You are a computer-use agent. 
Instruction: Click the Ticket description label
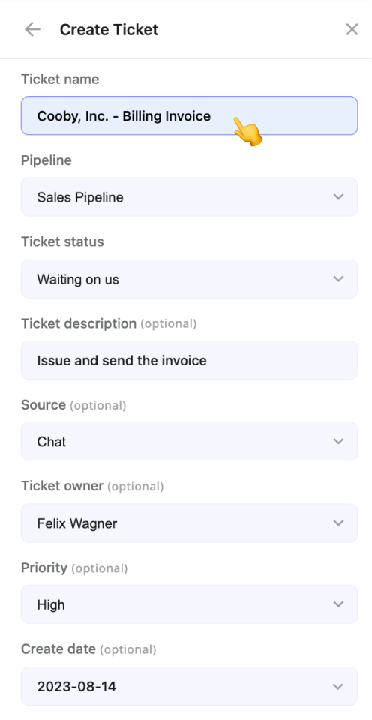[x=79, y=323]
